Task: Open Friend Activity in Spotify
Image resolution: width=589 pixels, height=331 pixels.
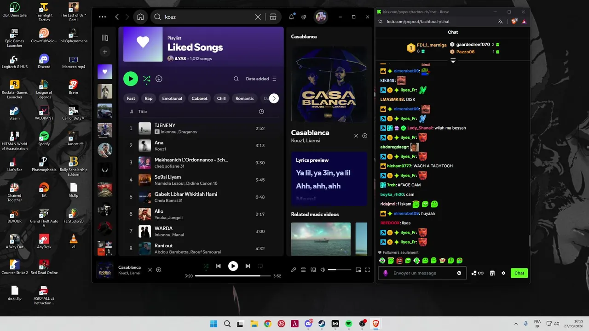Action: pos(304,17)
